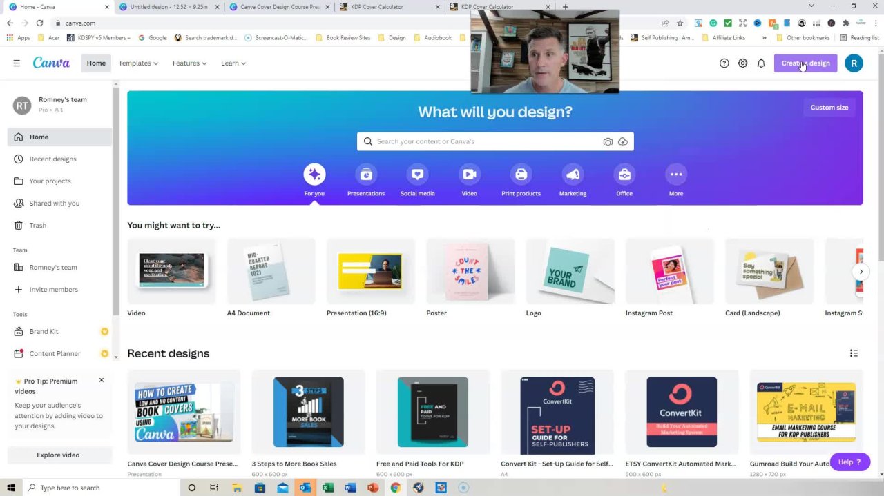This screenshot has width=884, height=496.
Task: Click the Explore video button
Action: click(58, 455)
